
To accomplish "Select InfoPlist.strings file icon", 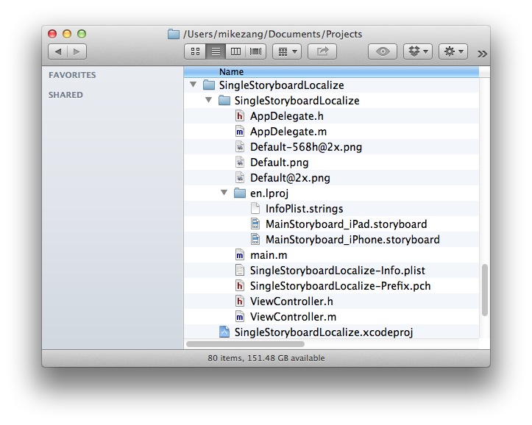I will pyautogui.click(x=255, y=208).
